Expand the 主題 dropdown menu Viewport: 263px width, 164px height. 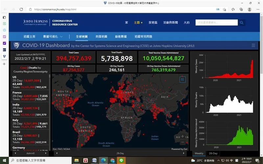pos(138,22)
